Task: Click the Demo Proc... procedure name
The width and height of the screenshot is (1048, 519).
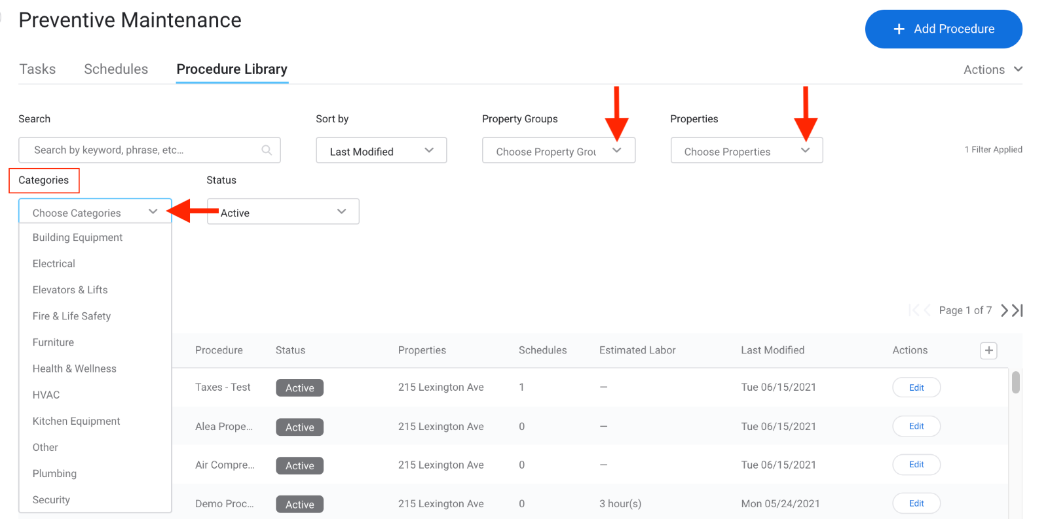Action: click(224, 503)
